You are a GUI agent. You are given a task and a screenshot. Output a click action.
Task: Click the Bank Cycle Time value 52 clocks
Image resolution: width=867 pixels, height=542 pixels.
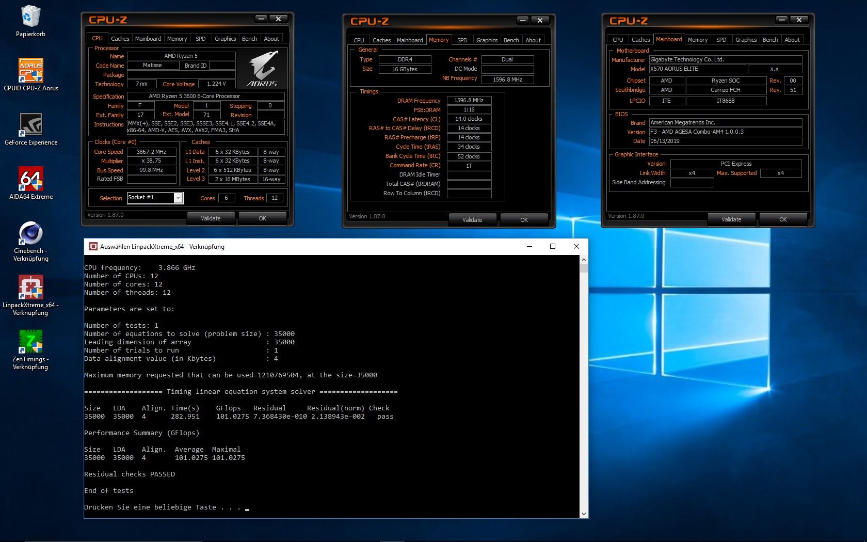pyautogui.click(x=469, y=156)
